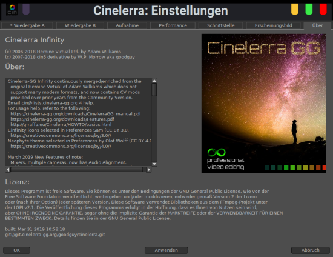Click the purple pill button beside app icon
This screenshot has width=333, height=257.
(26, 9)
